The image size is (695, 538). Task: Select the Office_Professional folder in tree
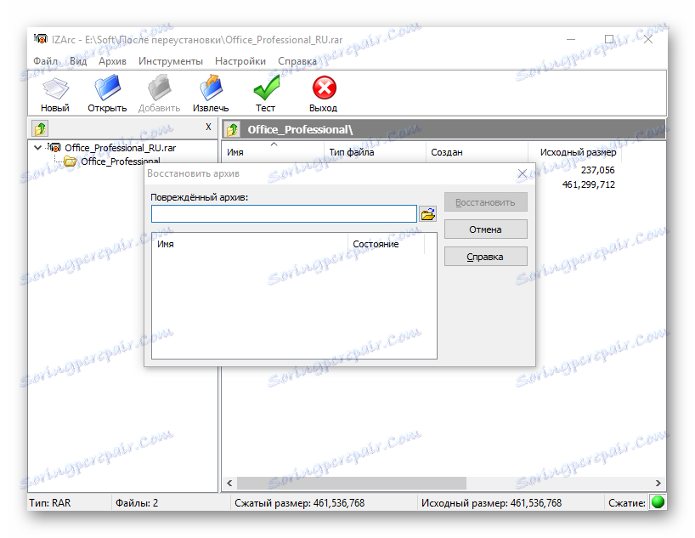(120, 161)
